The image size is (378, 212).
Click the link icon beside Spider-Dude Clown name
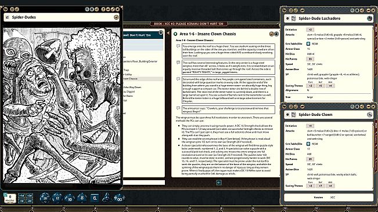click(287, 115)
